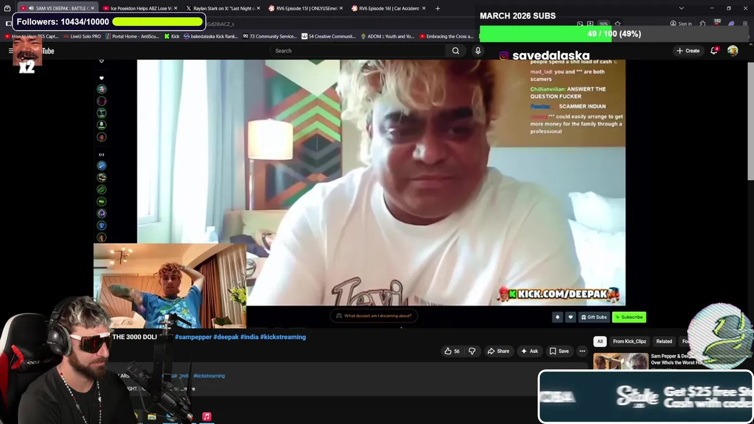Click the Kick notification bell button
The image size is (754, 424).
557,317
